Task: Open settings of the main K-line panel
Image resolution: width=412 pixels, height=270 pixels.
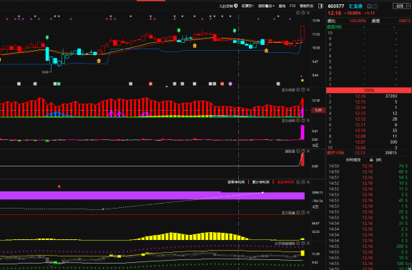Action: tap(298, 13)
